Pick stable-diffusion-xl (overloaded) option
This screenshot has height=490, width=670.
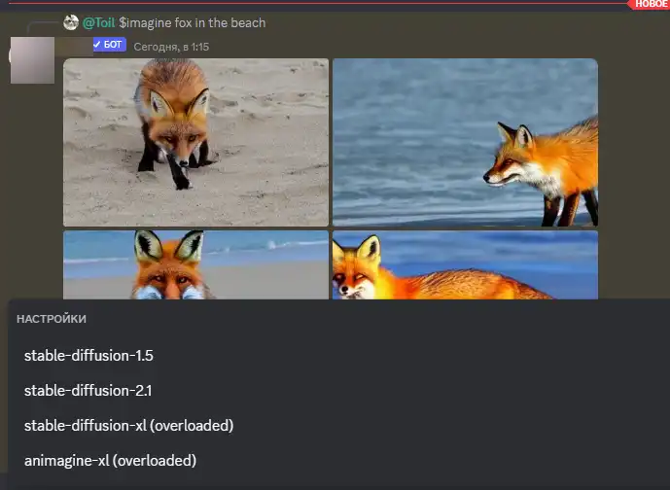128,426
